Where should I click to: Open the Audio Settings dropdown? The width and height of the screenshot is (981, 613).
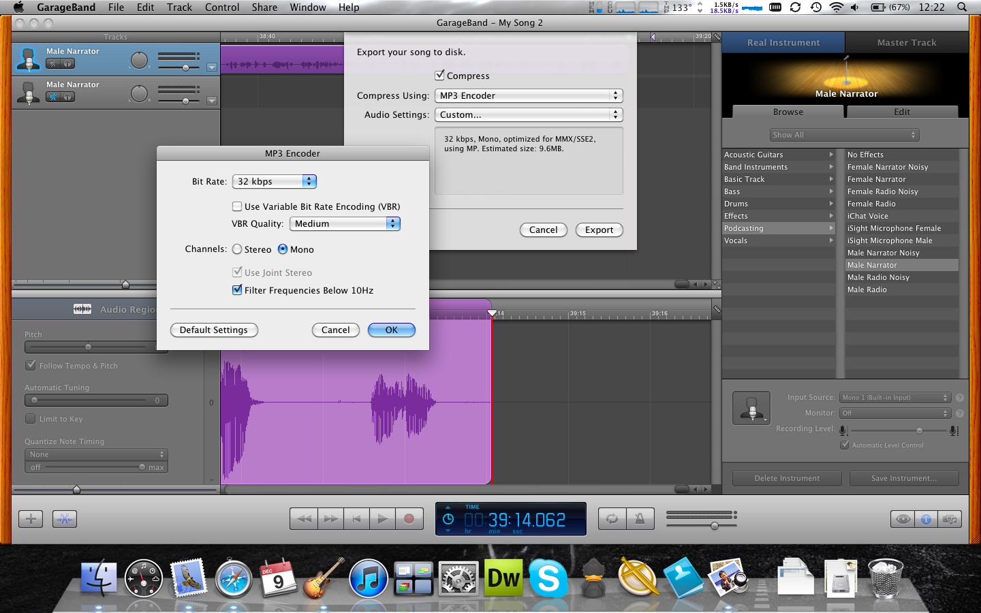529,114
